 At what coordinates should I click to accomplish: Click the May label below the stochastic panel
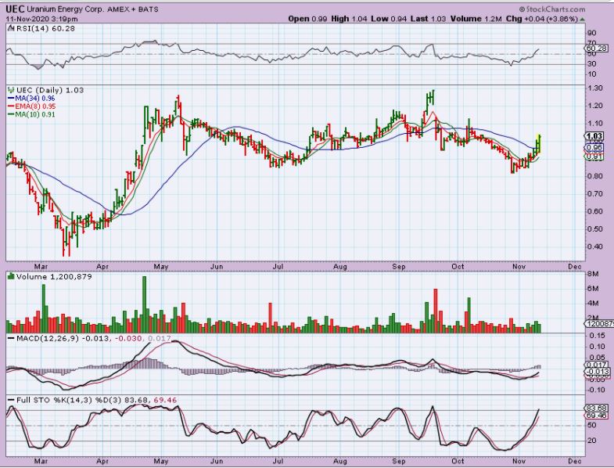tap(161, 461)
